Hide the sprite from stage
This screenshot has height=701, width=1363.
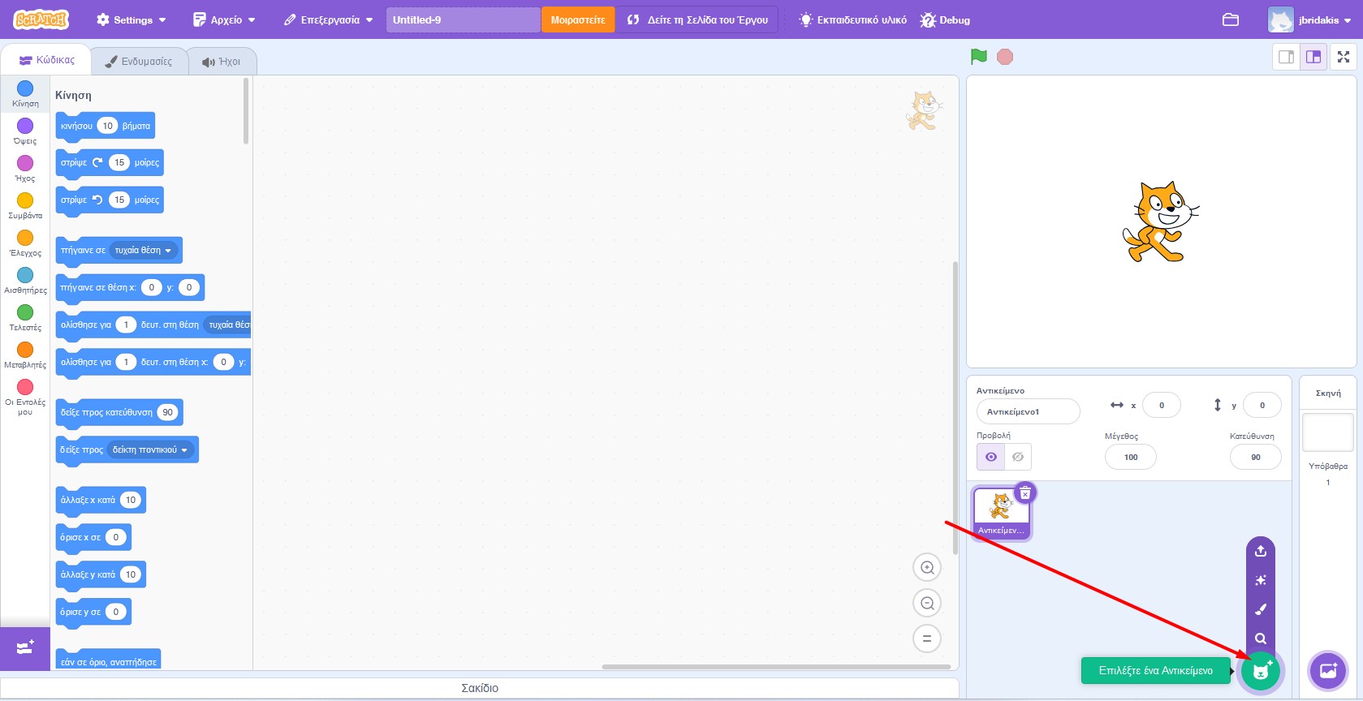click(x=1018, y=457)
